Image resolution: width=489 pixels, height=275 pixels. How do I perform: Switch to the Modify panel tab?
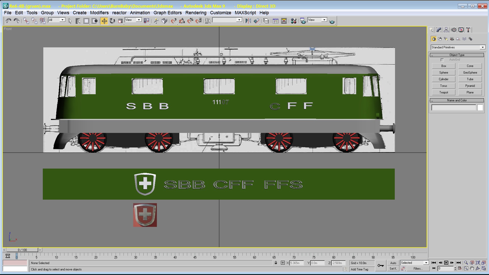[439, 30]
